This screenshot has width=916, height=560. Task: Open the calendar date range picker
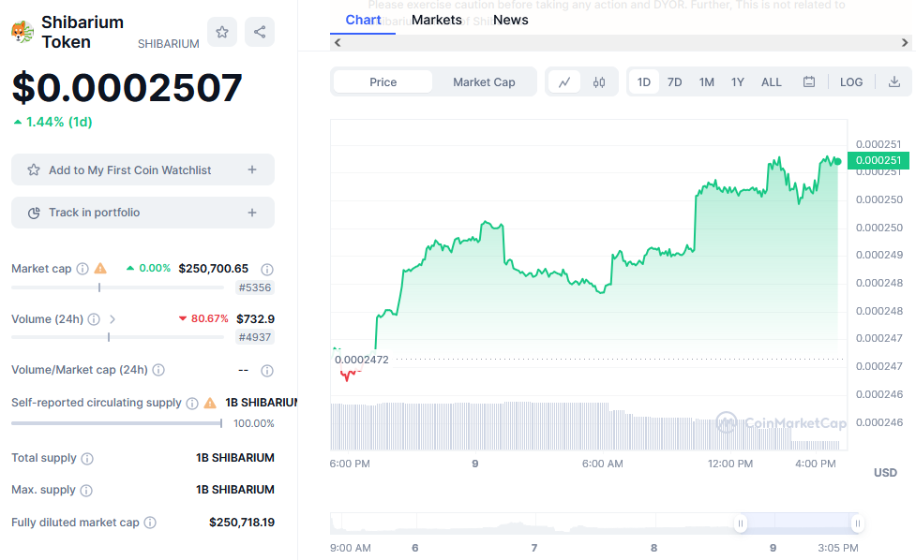click(808, 82)
